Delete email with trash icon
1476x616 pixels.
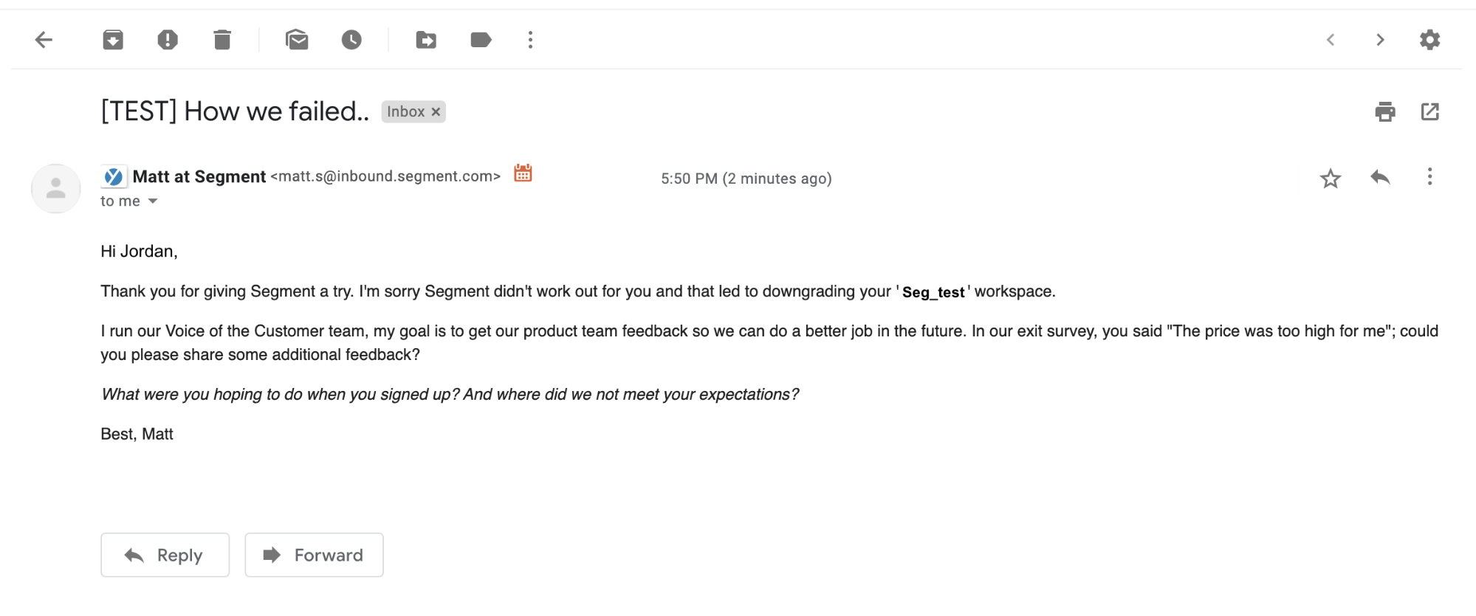pos(222,40)
